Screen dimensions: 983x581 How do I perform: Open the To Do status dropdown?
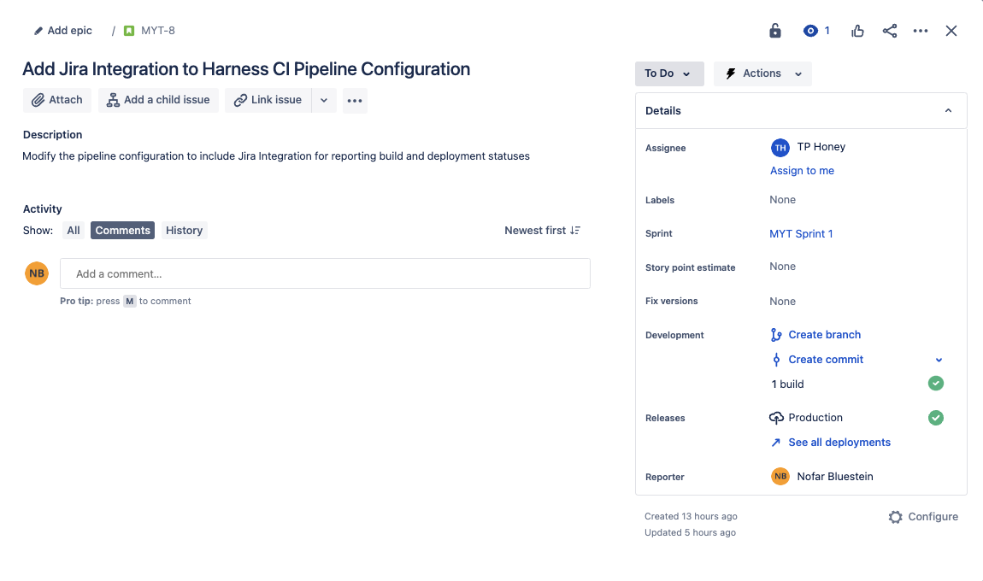coord(668,73)
